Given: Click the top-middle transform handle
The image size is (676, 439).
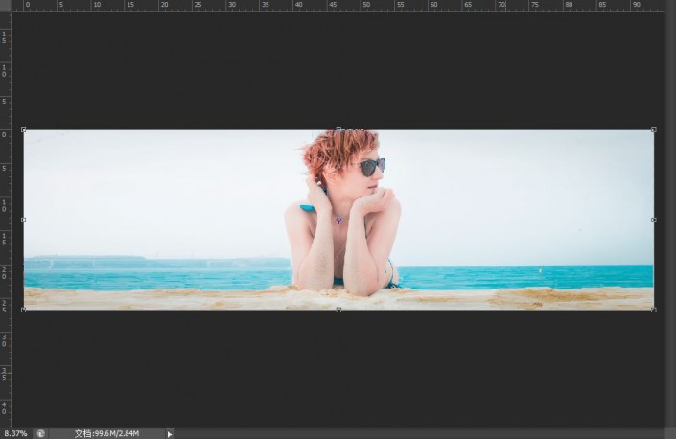Looking at the screenshot, I should [x=338, y=129].
